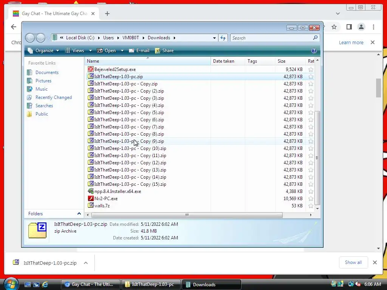Click the Windows Start orb
Image resolution: width=387 pixels, height=290 pixels.
pos(11,284)
